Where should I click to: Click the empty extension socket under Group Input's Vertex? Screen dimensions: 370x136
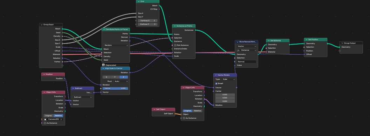62,66
